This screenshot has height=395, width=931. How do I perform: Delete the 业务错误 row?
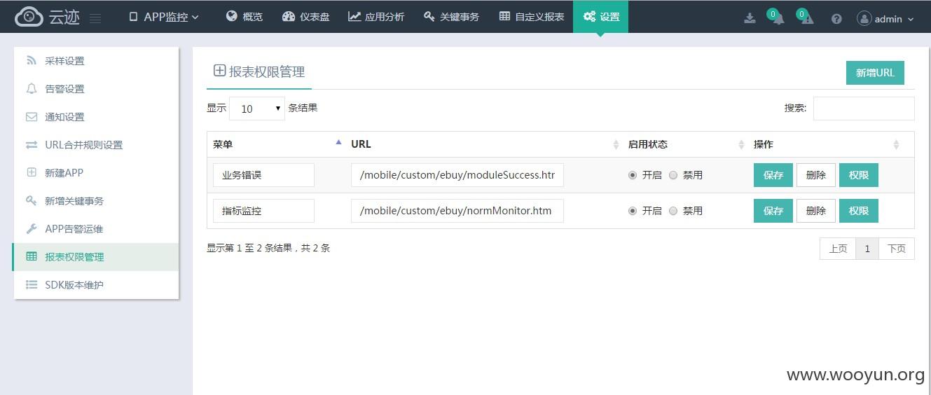coord(816,175)
